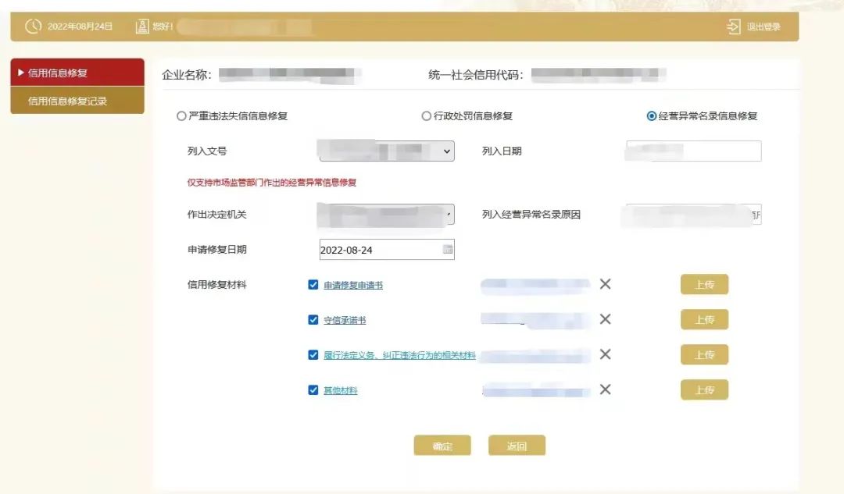Remove uploaded 其他材料 file with X
844x494 pixels.
605,389
